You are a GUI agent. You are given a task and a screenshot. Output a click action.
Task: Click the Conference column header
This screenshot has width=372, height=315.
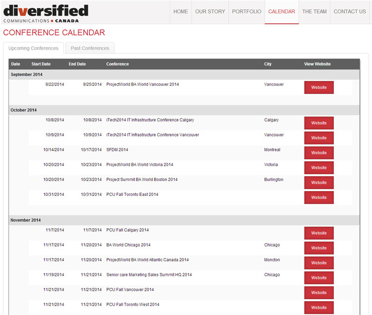click(118, 64)
